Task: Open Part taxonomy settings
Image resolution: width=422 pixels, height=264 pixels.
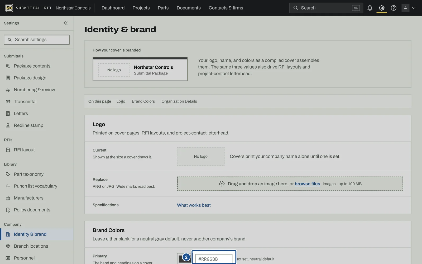Action: click(x=37, y=174)
